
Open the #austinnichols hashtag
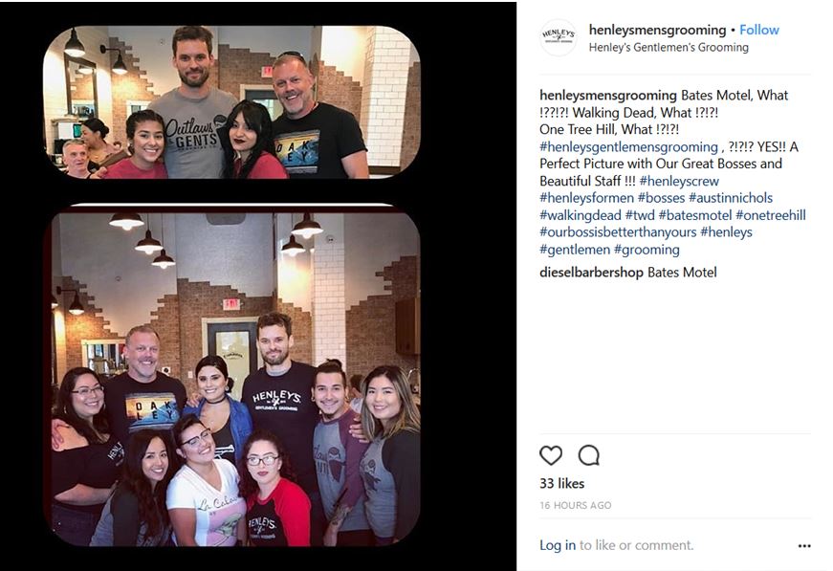pos(731,198)
